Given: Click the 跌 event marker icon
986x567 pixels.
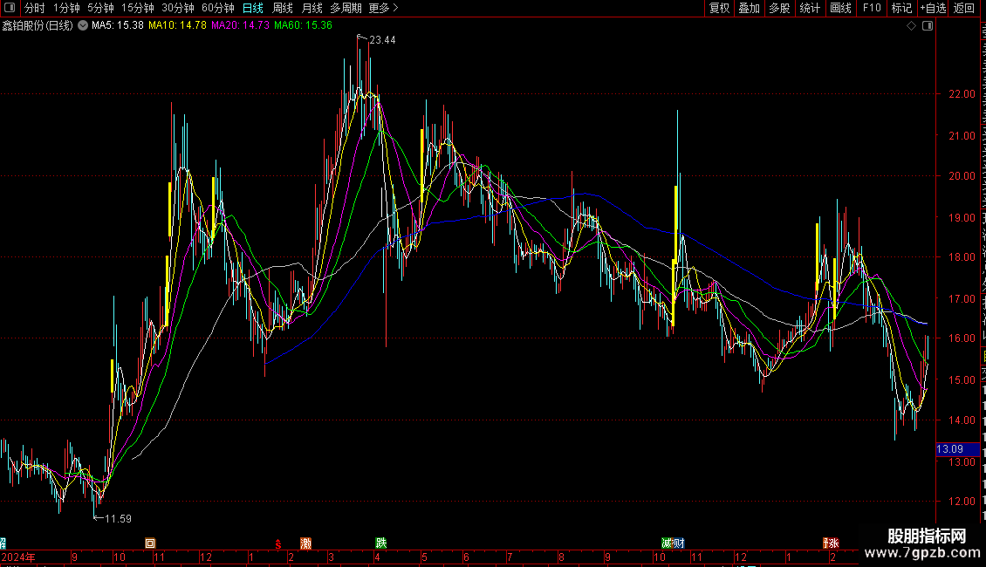Looking at the screenshot, I should coord(380,543).
